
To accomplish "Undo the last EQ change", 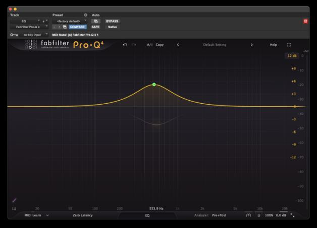I will coord(125,45).
